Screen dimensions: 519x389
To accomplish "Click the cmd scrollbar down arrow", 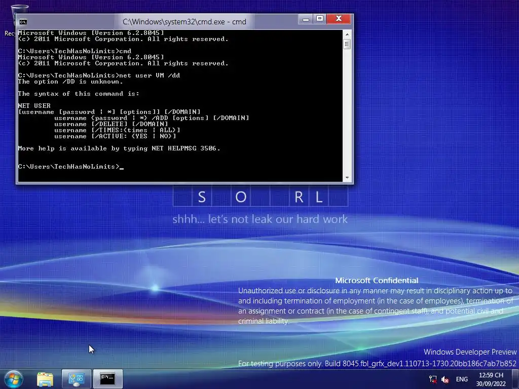I will tap(347, 178).
